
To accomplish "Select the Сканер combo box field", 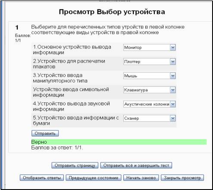I will [x=150, y=118].
